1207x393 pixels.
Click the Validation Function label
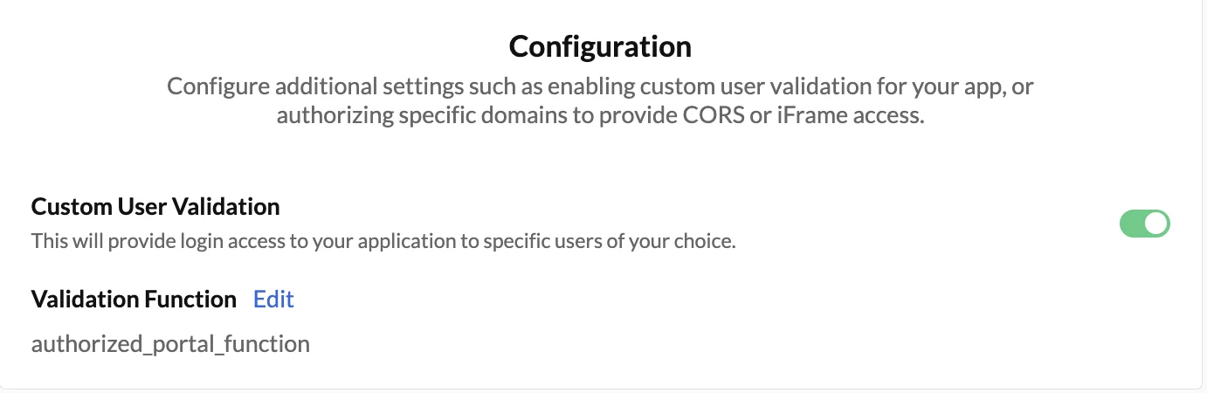[134, 300]
